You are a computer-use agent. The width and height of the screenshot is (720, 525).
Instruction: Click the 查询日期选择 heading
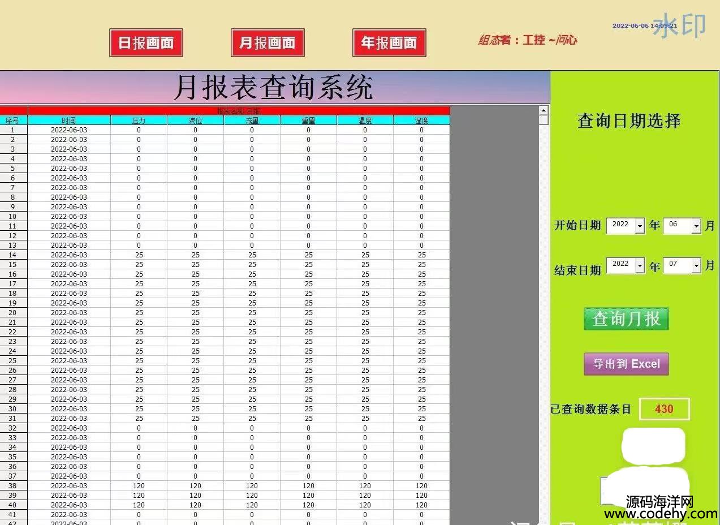coord(629,121)
